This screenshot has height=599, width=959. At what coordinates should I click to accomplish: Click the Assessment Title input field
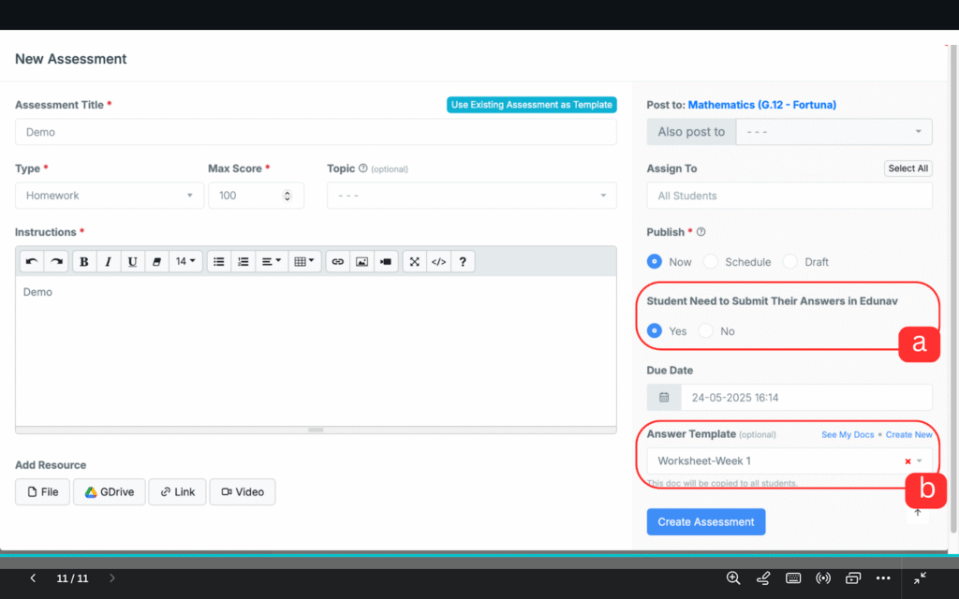click(316, 132)
